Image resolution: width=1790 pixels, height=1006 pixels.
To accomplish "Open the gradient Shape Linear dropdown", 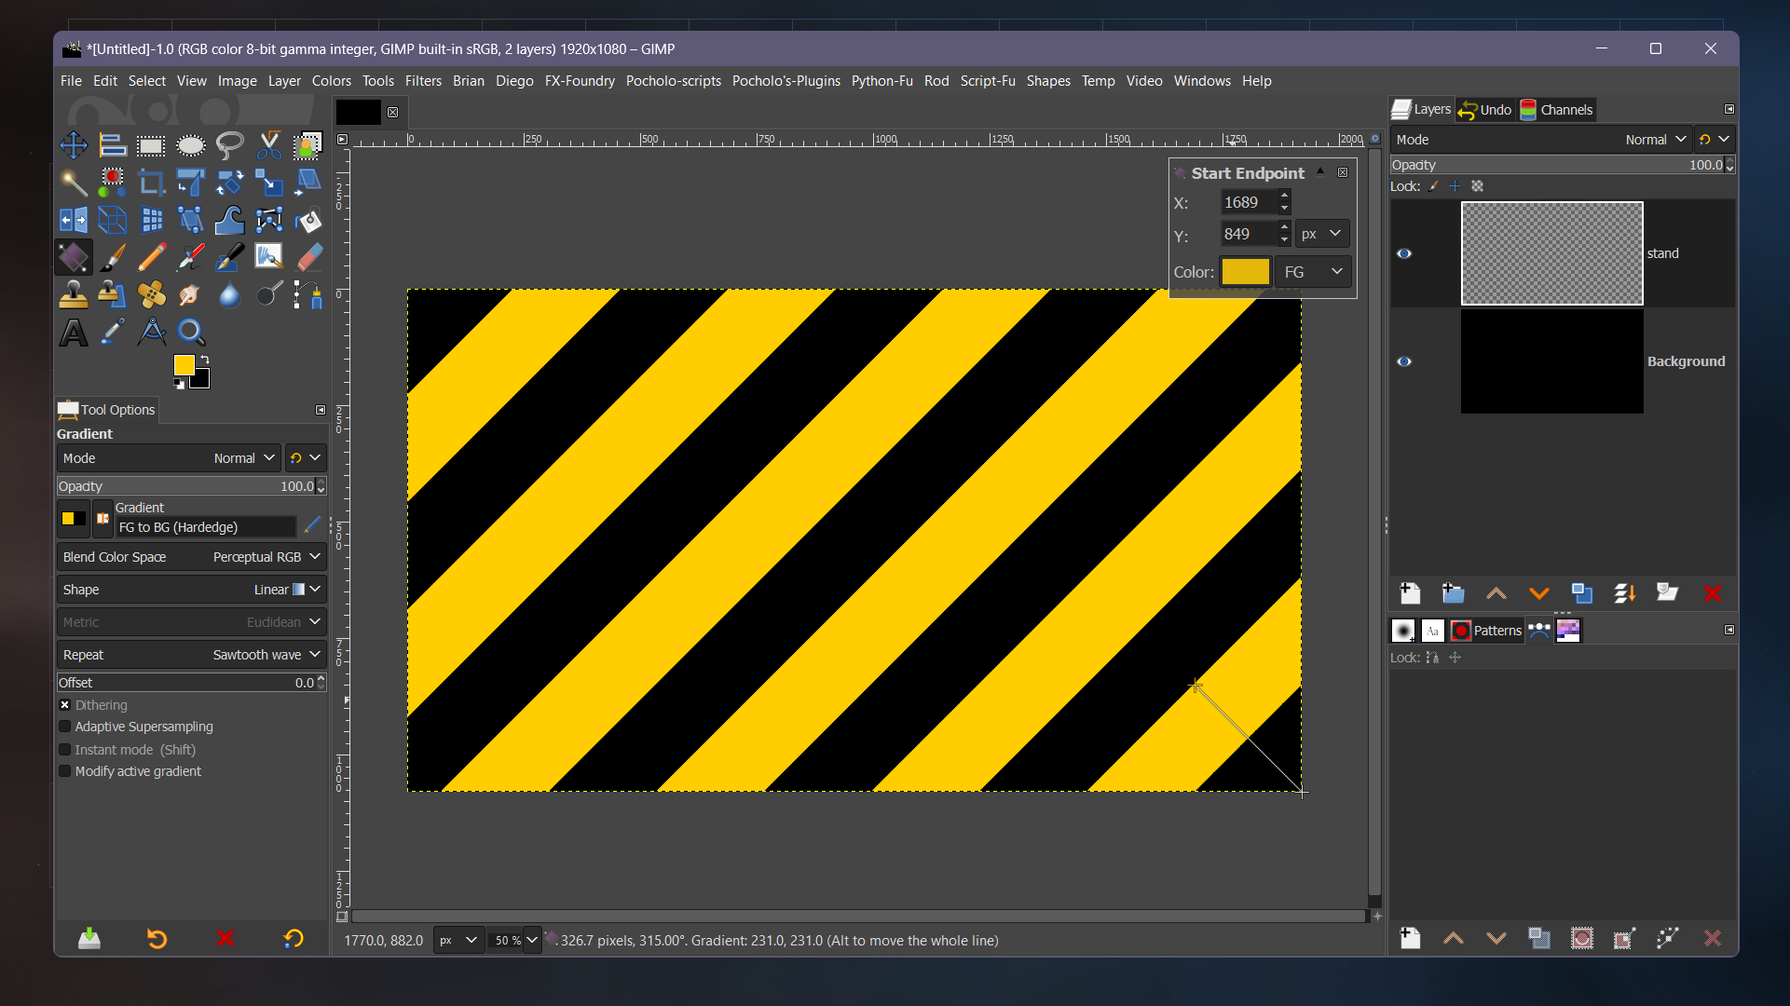I will pos(191,590).
